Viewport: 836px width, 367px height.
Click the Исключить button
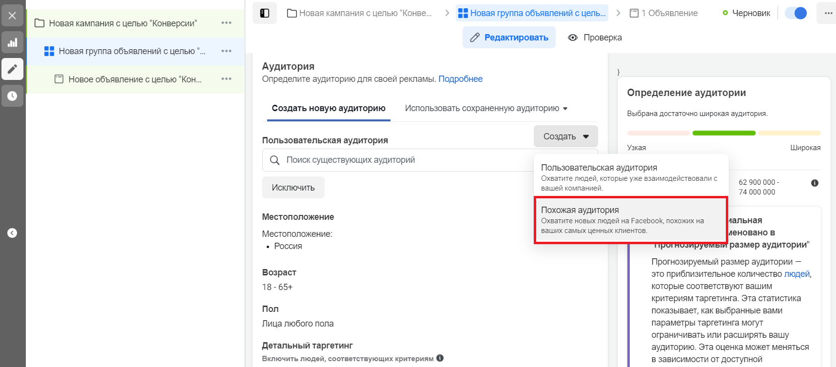(293, 188)
